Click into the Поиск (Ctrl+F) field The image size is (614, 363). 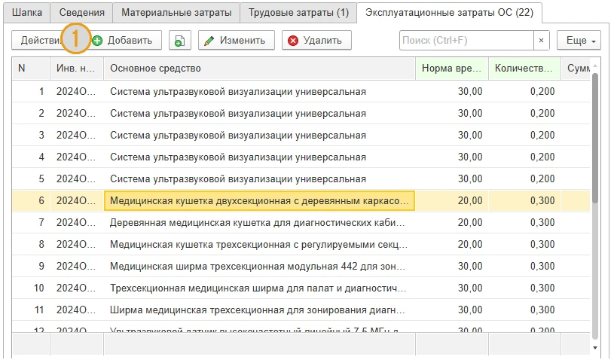[466, 41]
